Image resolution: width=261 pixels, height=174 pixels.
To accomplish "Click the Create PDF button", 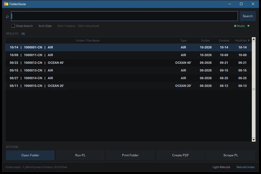I will [x=180, y=155].
